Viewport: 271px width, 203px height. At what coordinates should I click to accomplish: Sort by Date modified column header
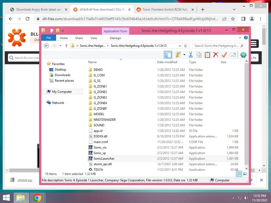coord(167,62)
